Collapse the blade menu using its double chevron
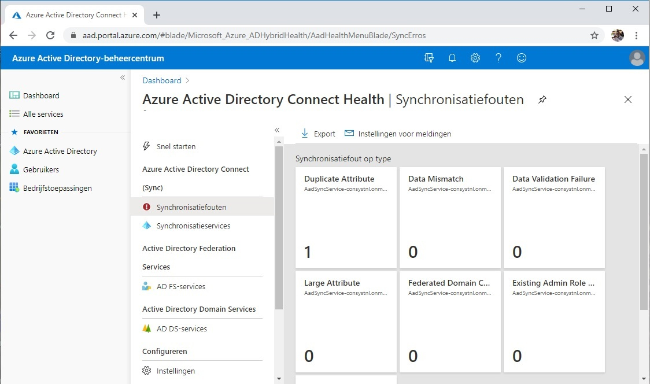Image resolution: width=650 pixels, height=384 pixels. pyautogui.click(x=277, y=130)
